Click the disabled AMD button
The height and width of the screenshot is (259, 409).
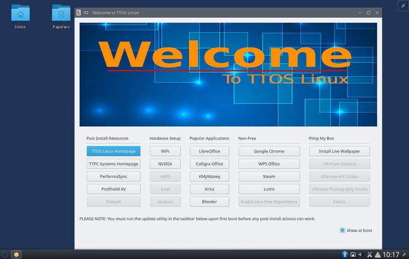click(165, 176)
